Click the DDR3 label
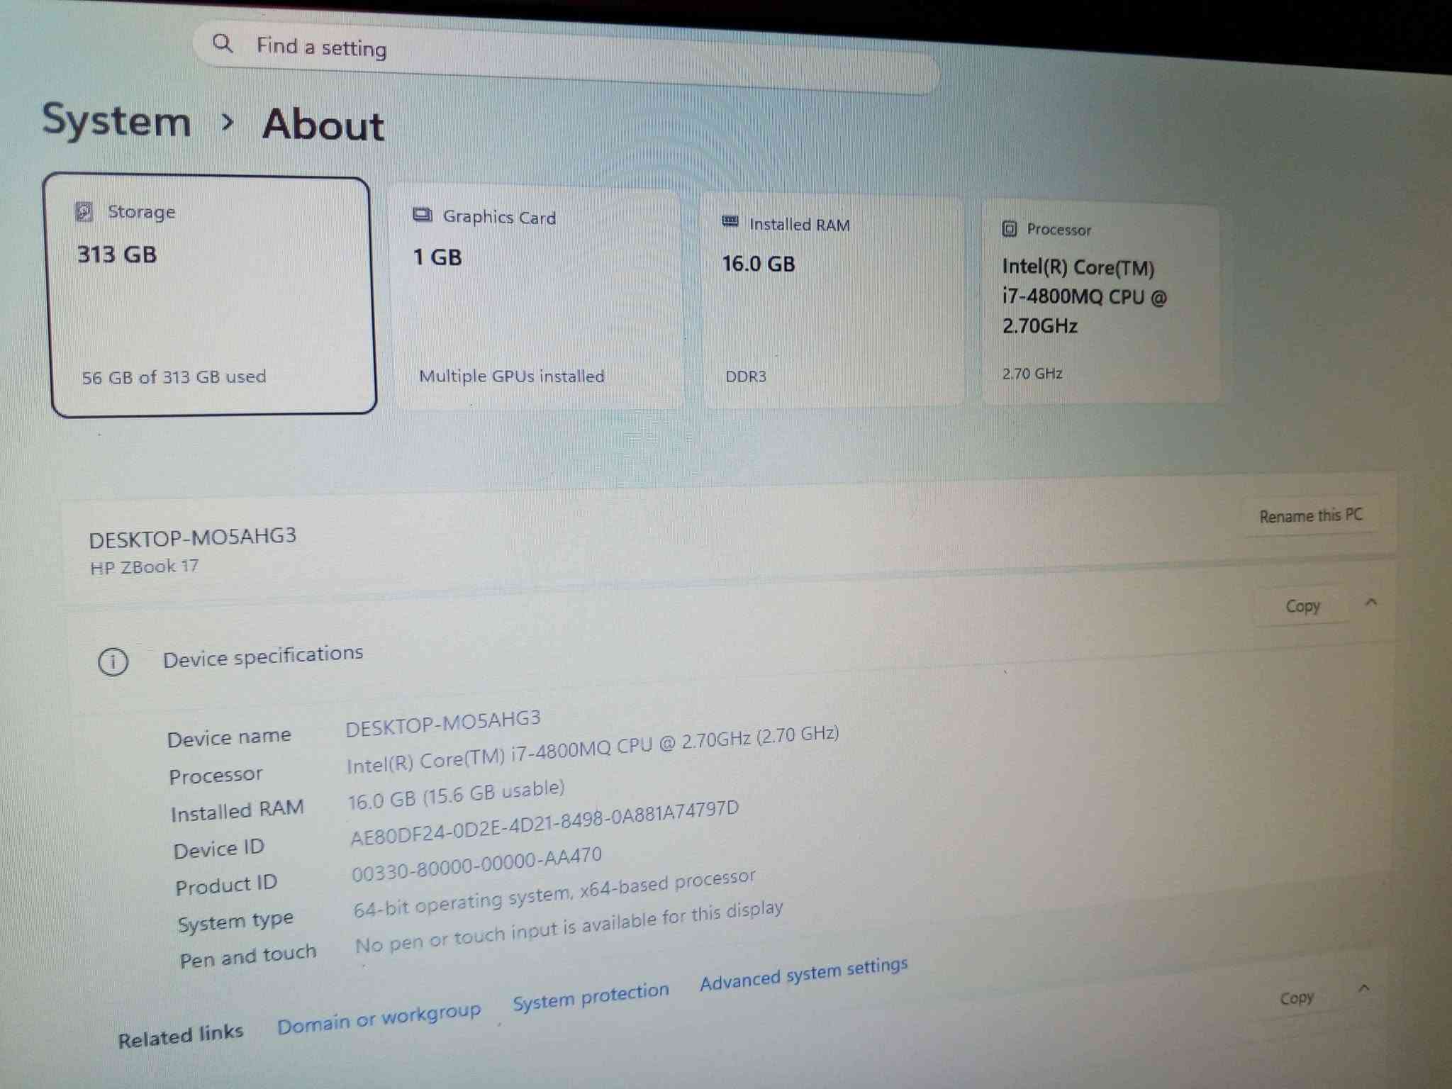The width and height of the screenshot is (1452, 1089). click(x=746, y=376)
